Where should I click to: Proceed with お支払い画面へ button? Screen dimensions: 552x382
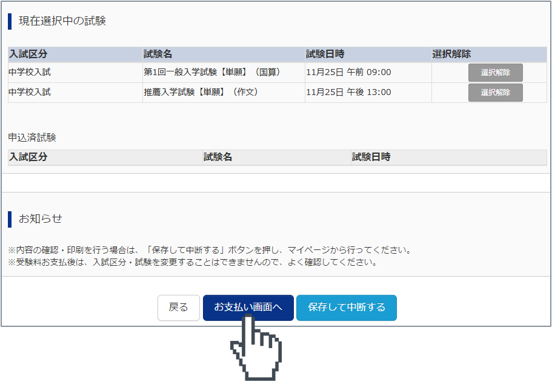(248, 308)
